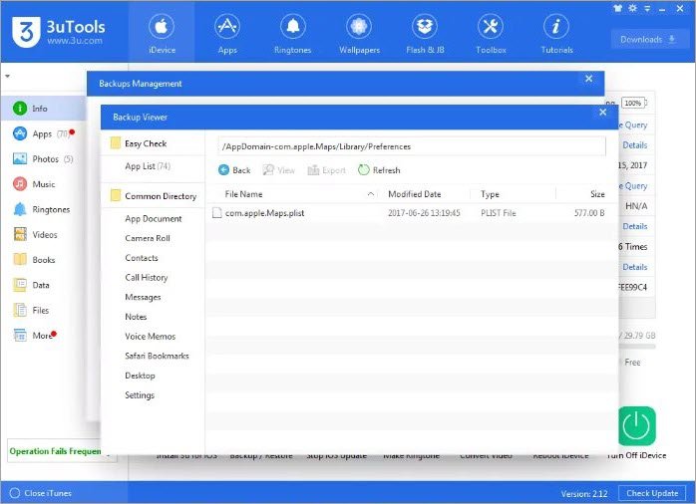The width and height of the screenshot is (696, 504).
Task: Click Operation Fails Frequently notice
Action: 55,451
